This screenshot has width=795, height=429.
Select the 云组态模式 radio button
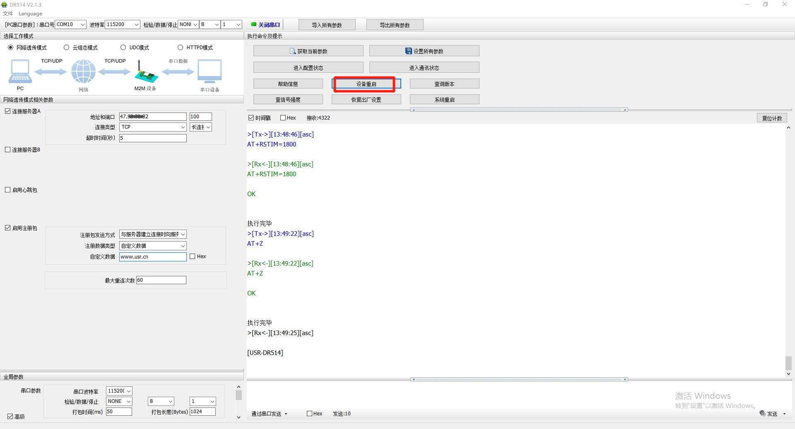66,48
